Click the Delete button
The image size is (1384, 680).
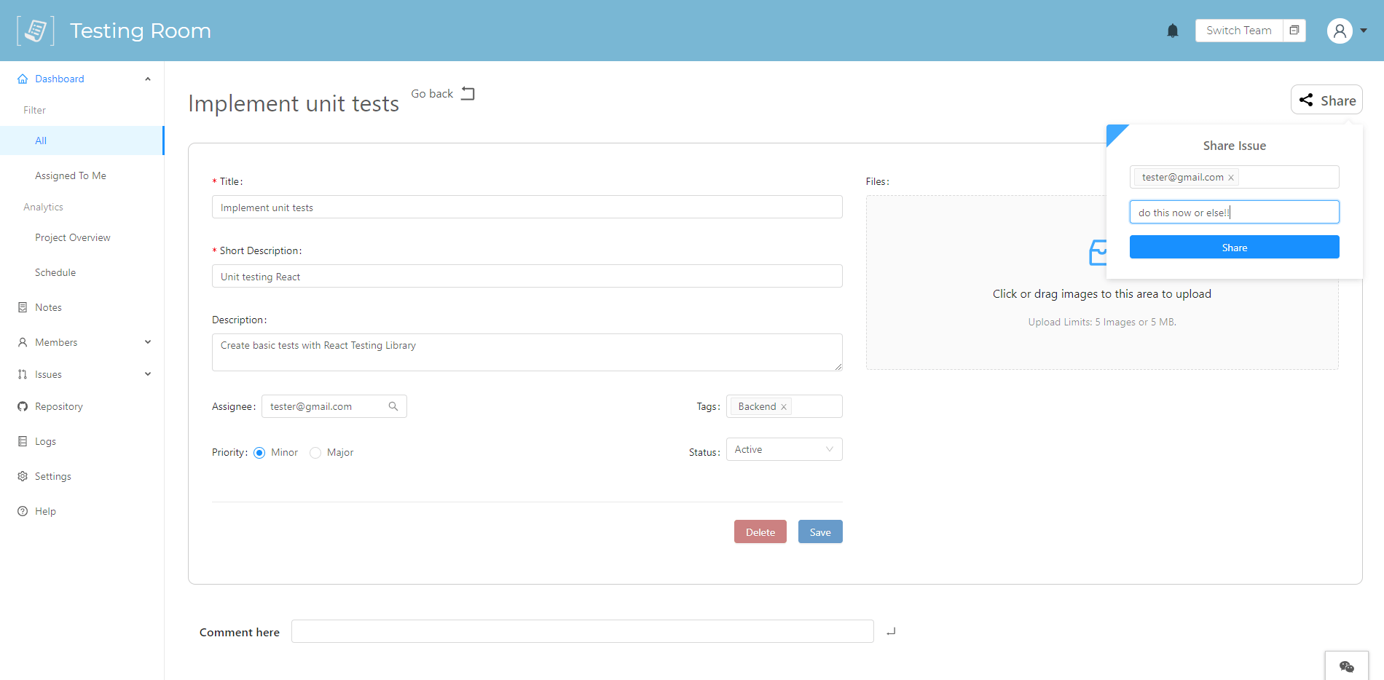(x=760, y=531)
